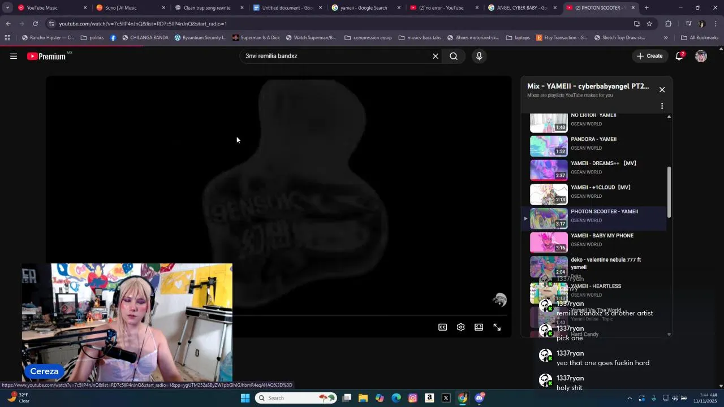Viewport: 724px width, 407px height.
Task: Switch to the YouTube Music tab
Action: click(52, 8)
